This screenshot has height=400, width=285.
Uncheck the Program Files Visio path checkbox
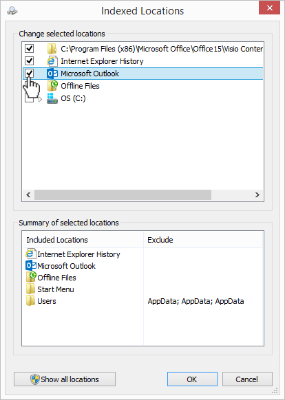coord(29,48)
